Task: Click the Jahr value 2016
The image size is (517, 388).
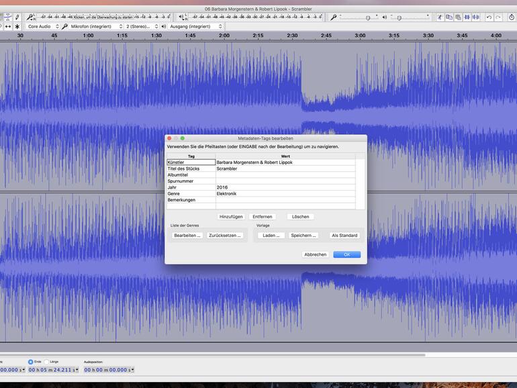Action: click(285, 187)
